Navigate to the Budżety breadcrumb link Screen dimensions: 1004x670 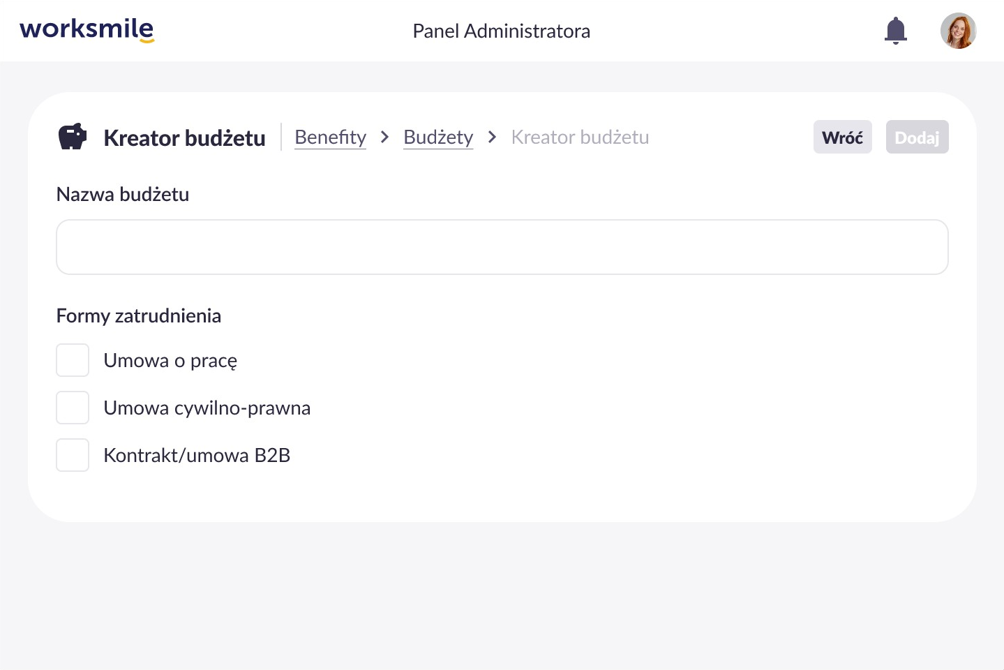click(x=438, y=137)
